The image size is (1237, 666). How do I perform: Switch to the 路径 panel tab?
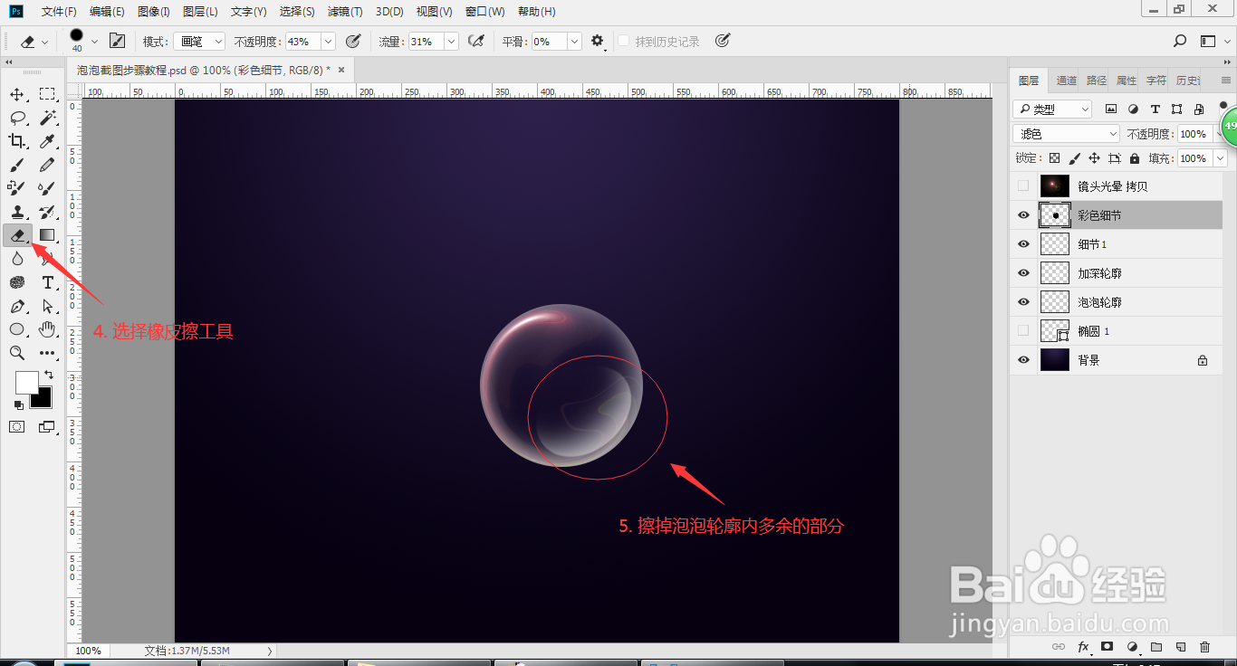[x=1097, y=81]
